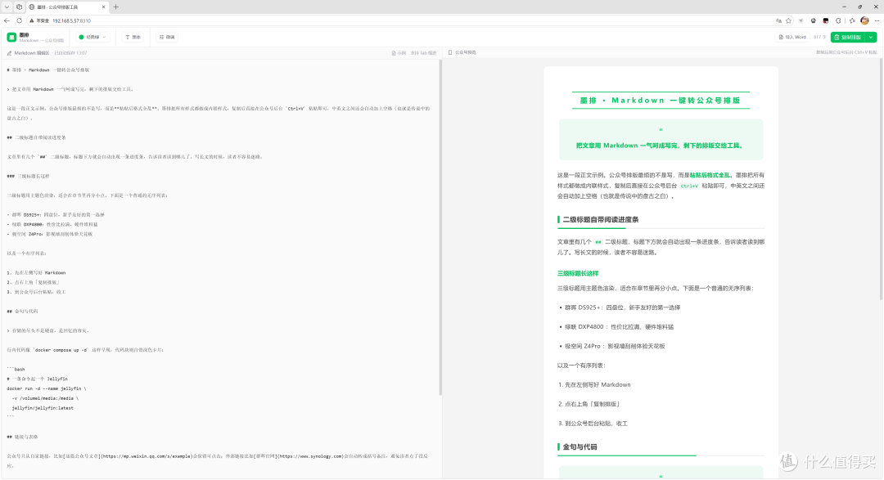The width and height of the screenshot is (884, 480).
Task: Click preview bullet '群晖 DS925+'
Action: [622, 307]
